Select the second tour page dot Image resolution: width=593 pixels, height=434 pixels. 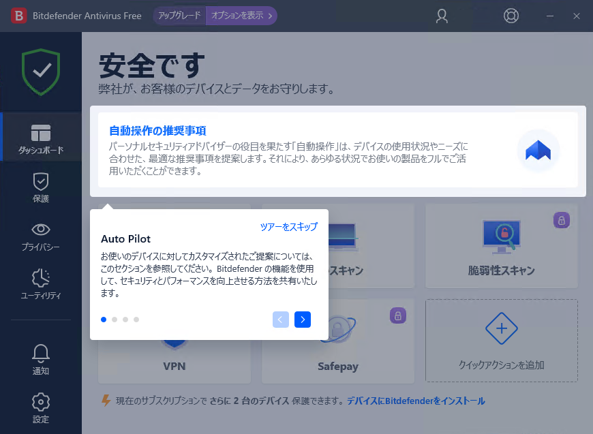115,320
